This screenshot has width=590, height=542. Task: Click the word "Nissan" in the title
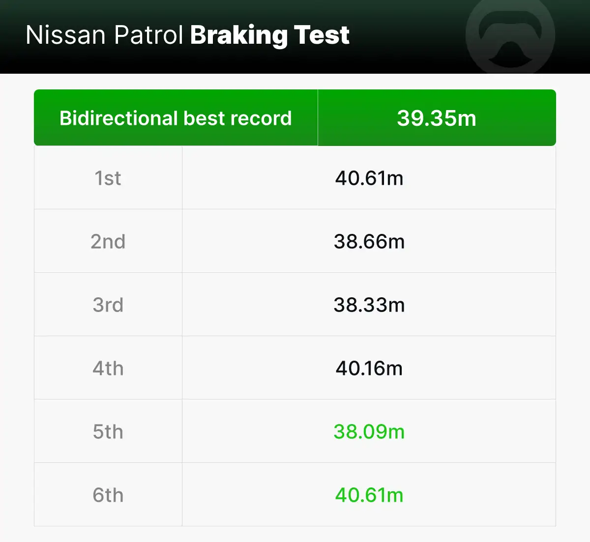point(66,35)
